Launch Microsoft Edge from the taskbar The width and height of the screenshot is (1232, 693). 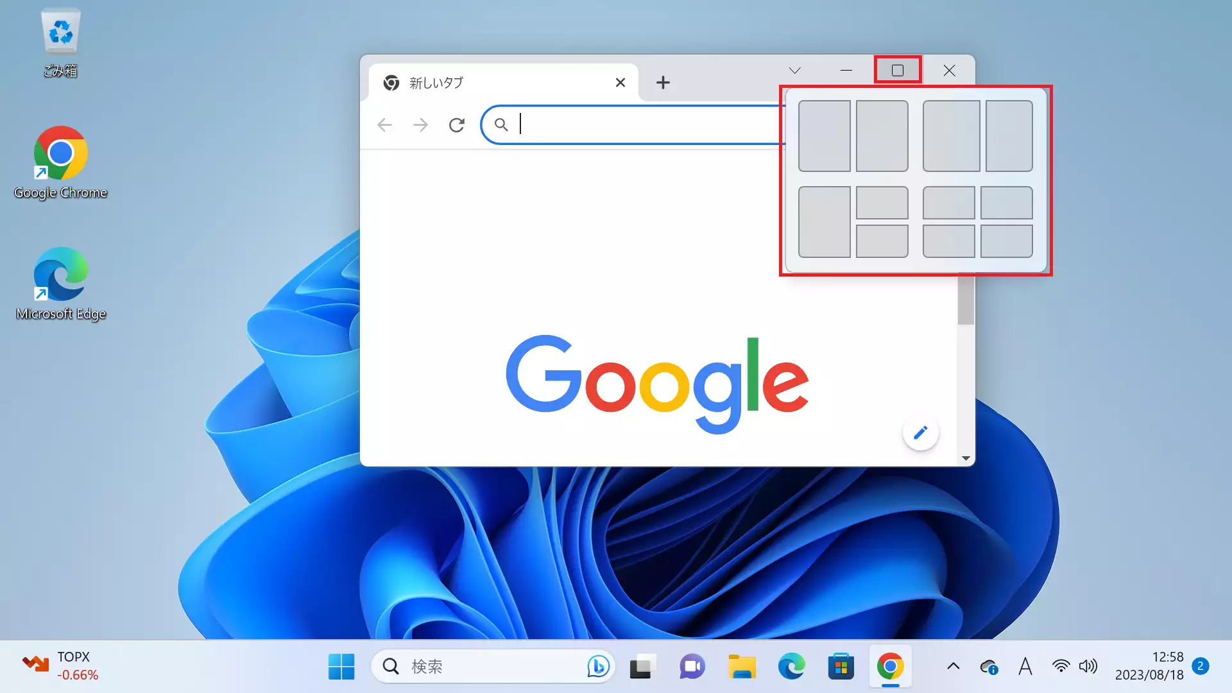pyautogui.click(x=791, y=667)
